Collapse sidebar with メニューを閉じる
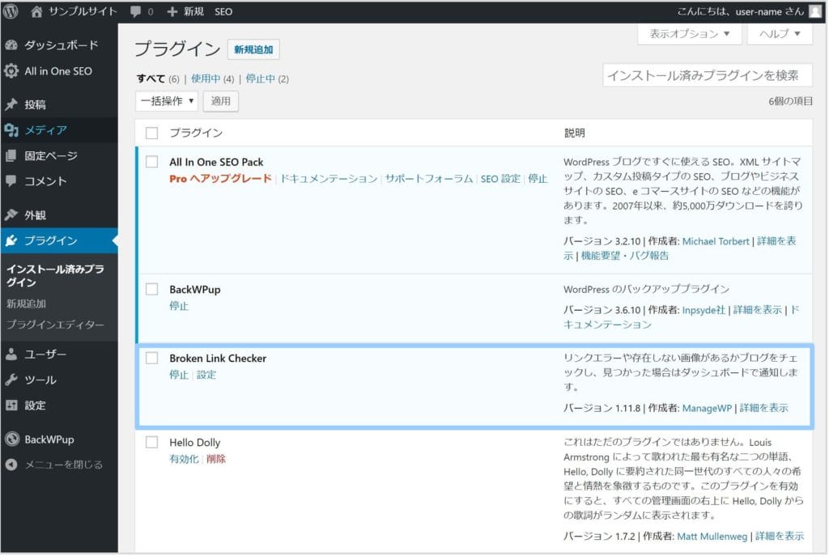 [x=63, y=465]
